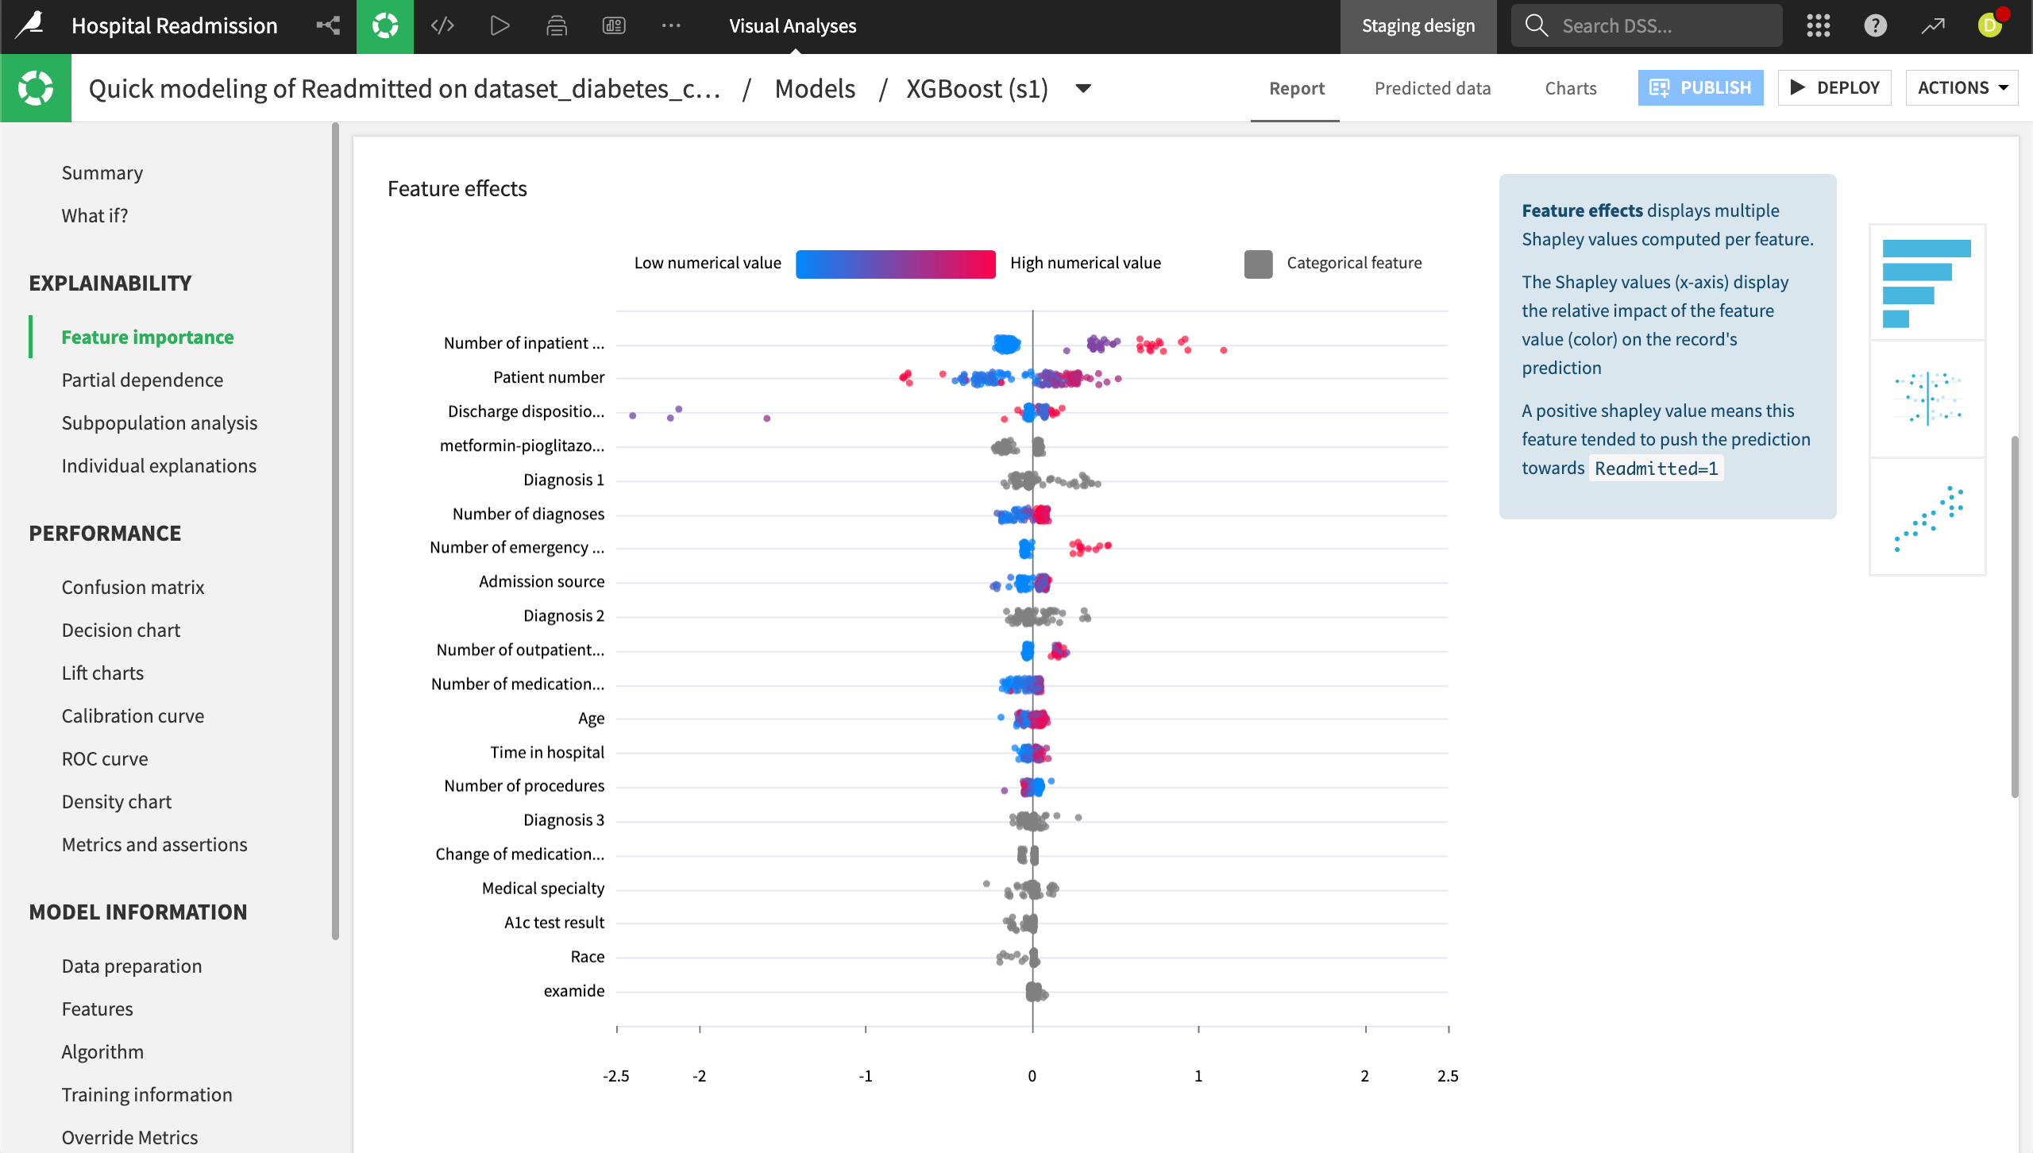
Task: Toggle the bar chart view on the right panel
Action: 1927,283
